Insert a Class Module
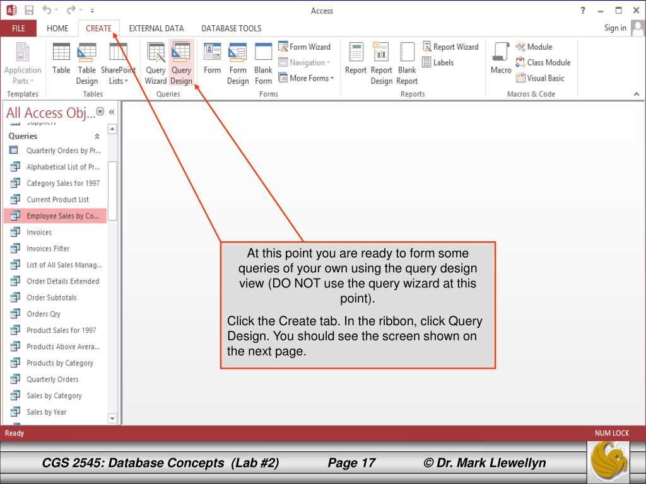Image resolution: width=646 pixels, height=484 pixels. click(x=543, y=62)
